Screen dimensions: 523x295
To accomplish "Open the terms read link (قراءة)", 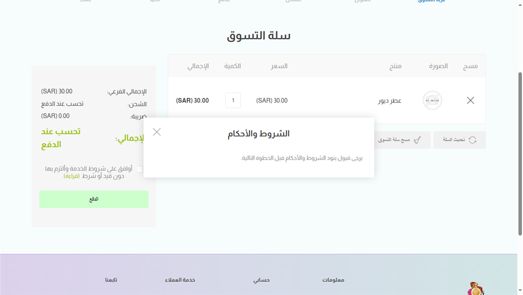I will click(72, 176).
